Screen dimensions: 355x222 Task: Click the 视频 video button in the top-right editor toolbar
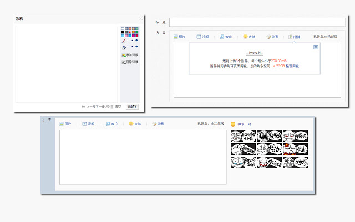[202, 37]
